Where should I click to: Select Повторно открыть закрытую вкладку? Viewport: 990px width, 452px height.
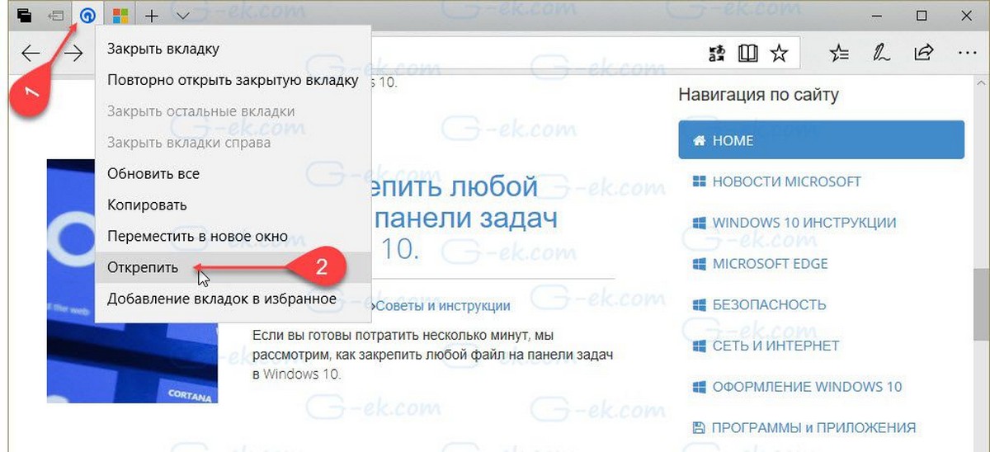point(233,80)
